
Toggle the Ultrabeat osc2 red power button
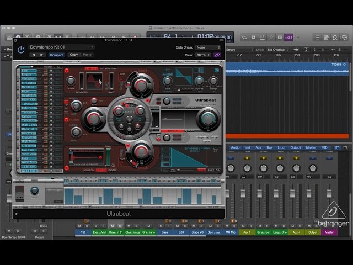point(67,168)
